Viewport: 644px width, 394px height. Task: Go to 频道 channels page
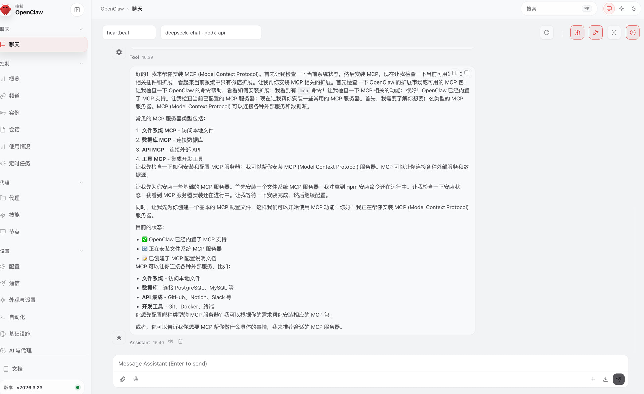pos(44,96)
